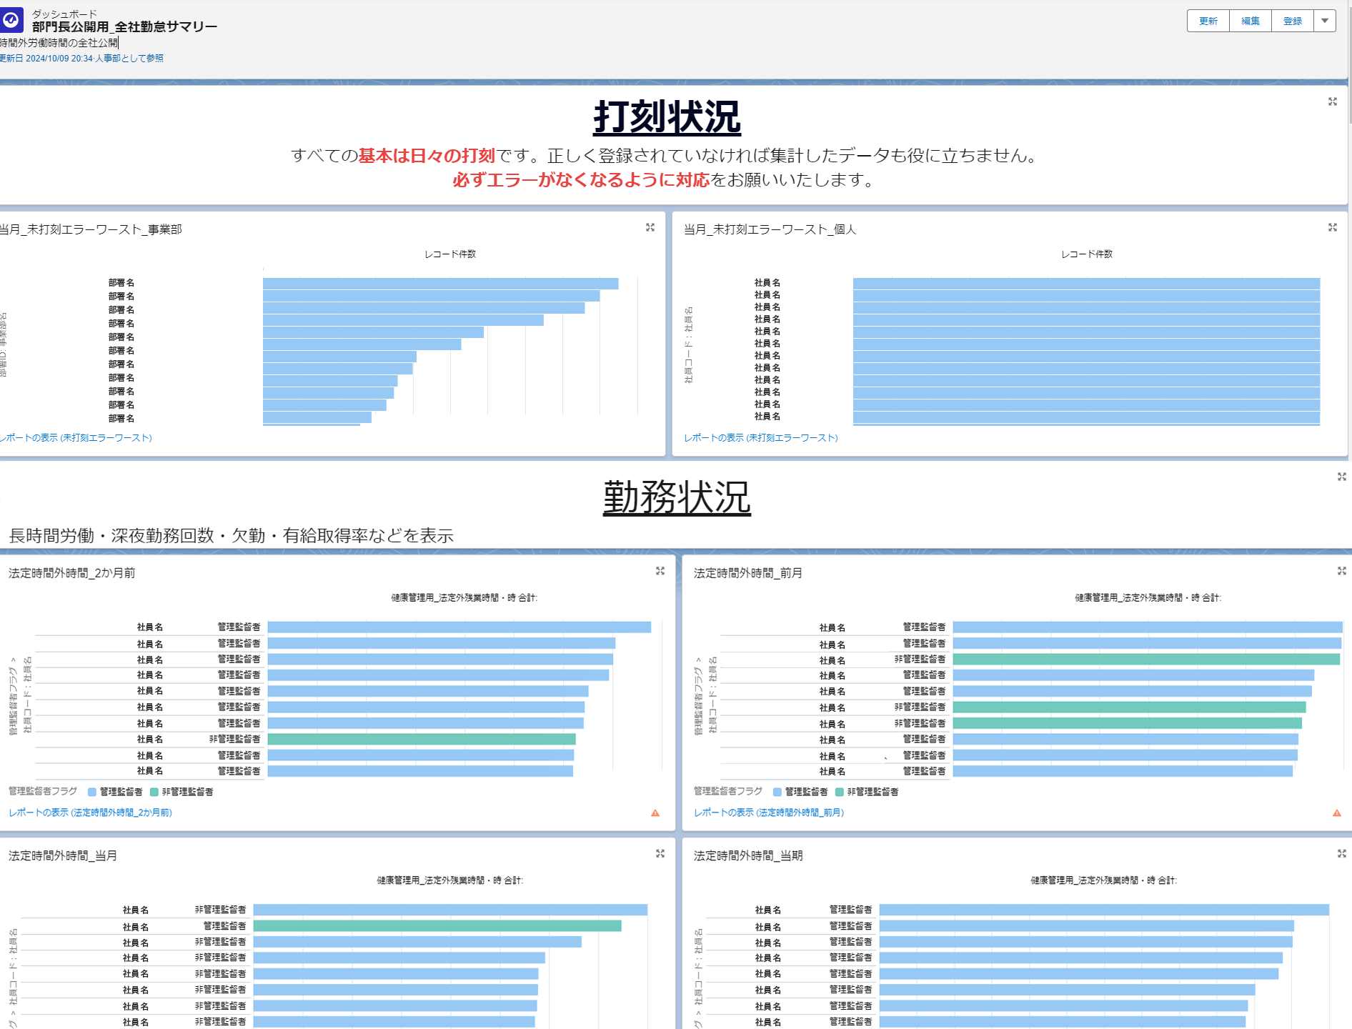Expand the 当月_未打刻エラーワースト_個人 chart

pyautogui.click(x=1333, y=227)
